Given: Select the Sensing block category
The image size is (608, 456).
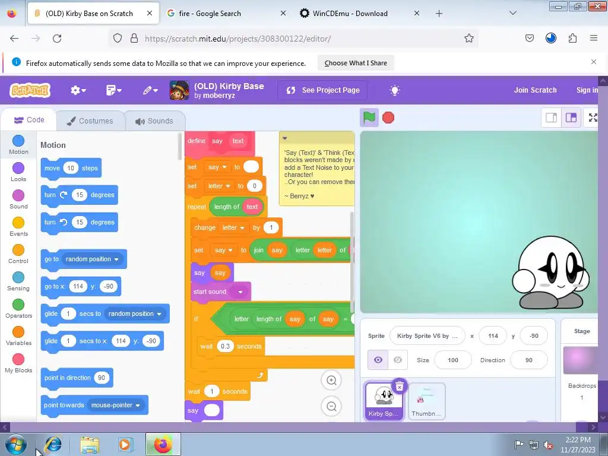Looking at the screenshot, I should click(18, 281).
